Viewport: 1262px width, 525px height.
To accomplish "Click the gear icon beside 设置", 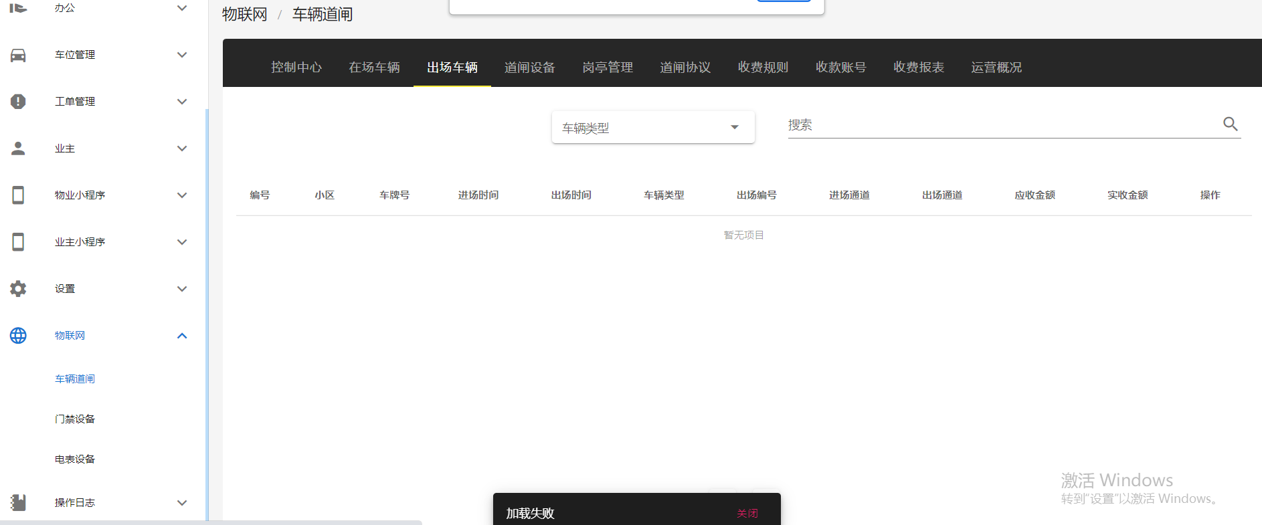I will point(18,289).
